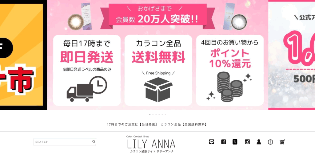The height and width of the screenshot is (158, 315).
Task: Open the LINE social icon
Action: click(x=211, y=142)
